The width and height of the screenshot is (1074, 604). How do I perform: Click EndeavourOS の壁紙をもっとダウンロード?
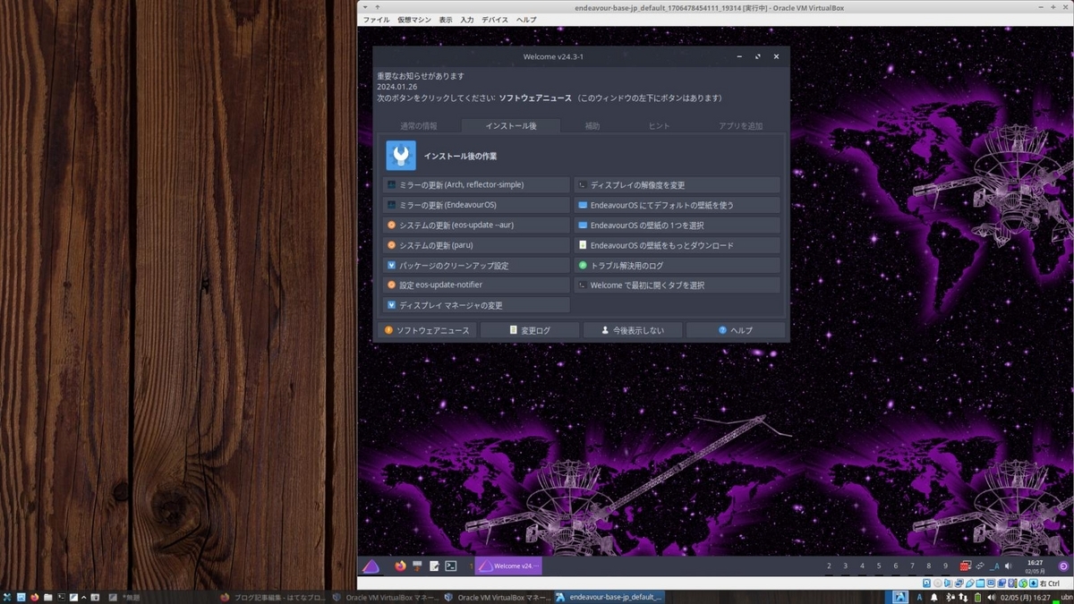pyautogui.click(x=677, y=245)
